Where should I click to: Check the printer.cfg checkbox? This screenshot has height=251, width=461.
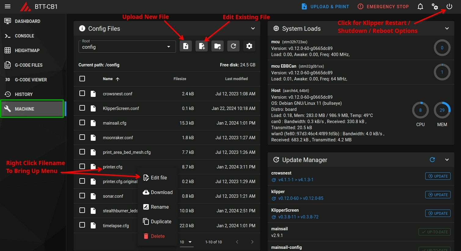82,166
